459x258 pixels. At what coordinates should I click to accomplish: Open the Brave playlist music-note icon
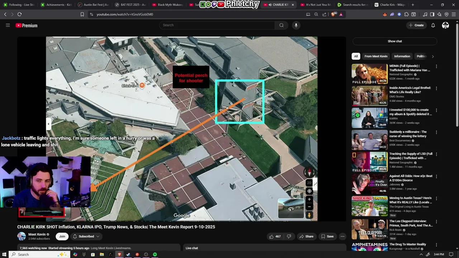pyautogui.click(x=425, y=14)
